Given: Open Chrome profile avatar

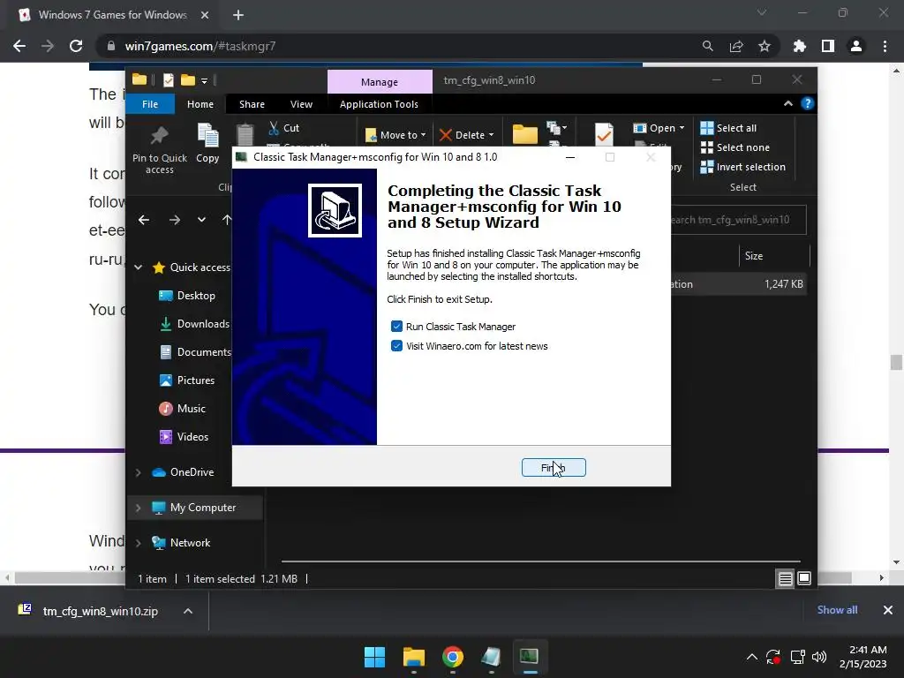Looking at the screenshot, I should tap(856, 46).
